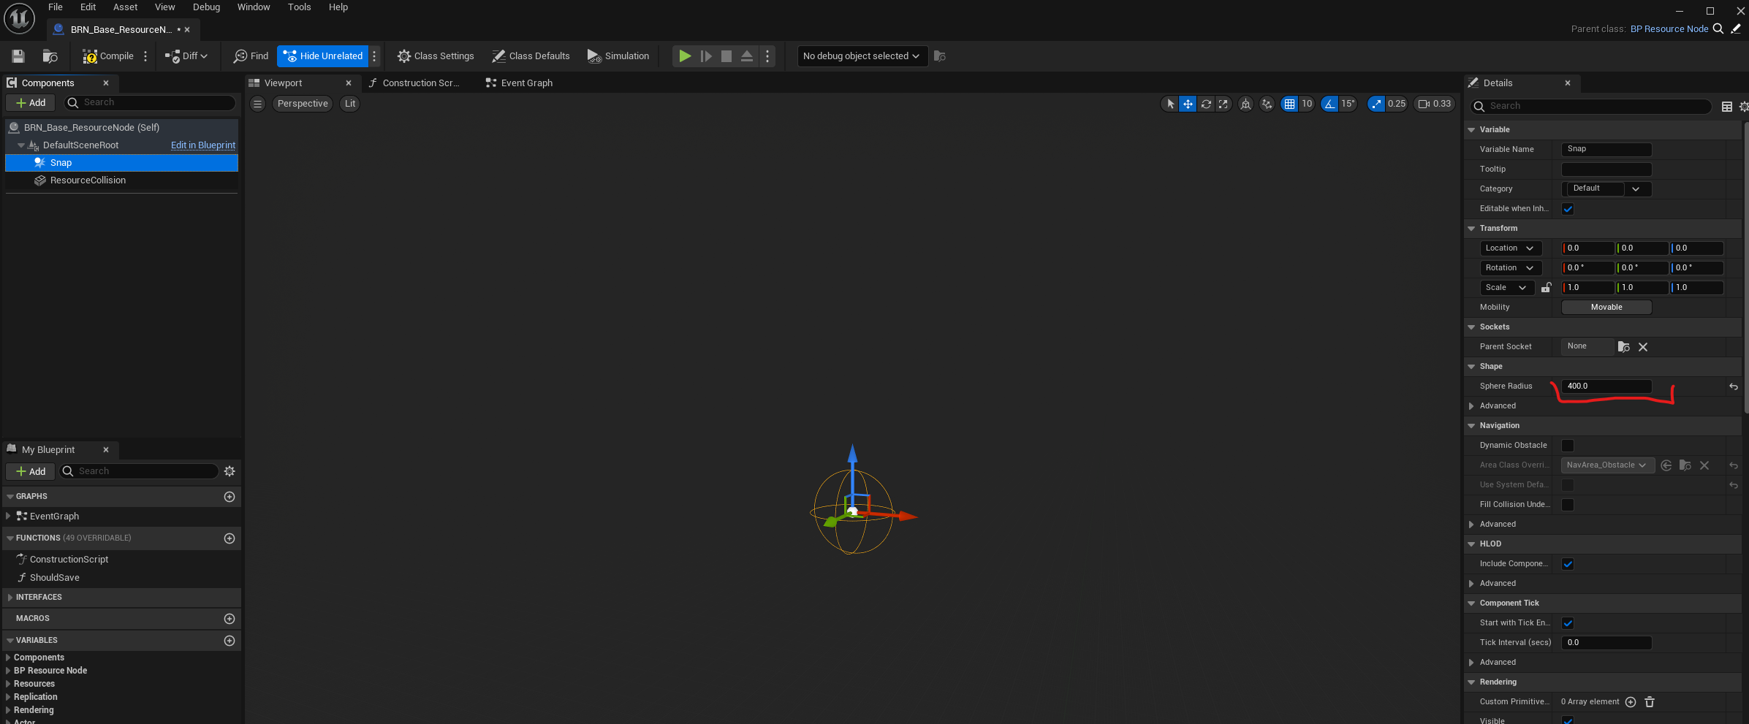Toggle rotation snap angle icon
Screen dimensions: 1749x724
1329,104
